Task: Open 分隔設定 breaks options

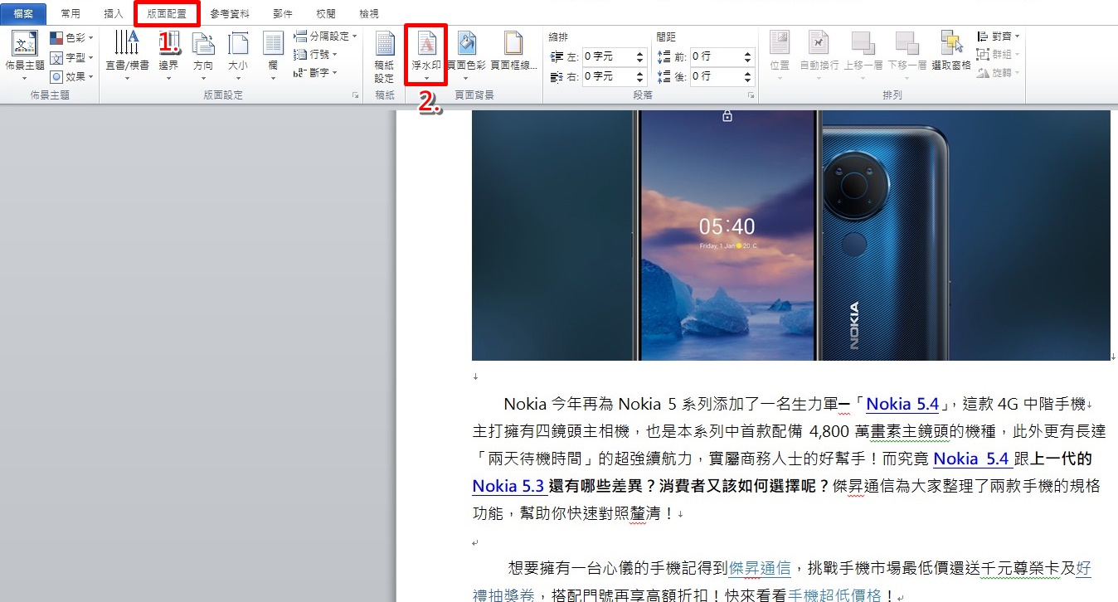Action: (x=325, y=36)
